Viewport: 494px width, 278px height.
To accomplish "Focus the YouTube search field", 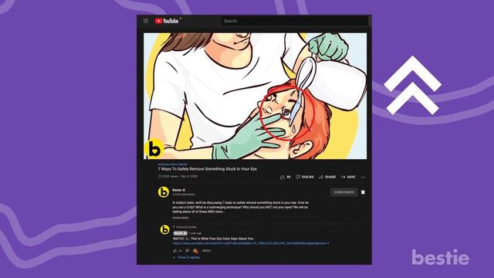I will pos(295,21).
